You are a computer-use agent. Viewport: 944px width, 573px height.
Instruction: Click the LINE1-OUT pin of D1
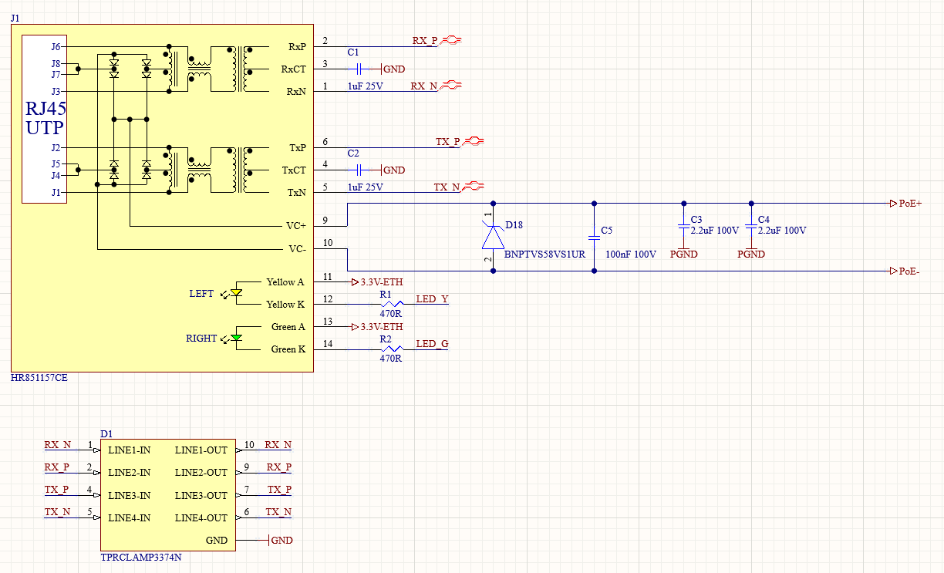tap(201, 450)
